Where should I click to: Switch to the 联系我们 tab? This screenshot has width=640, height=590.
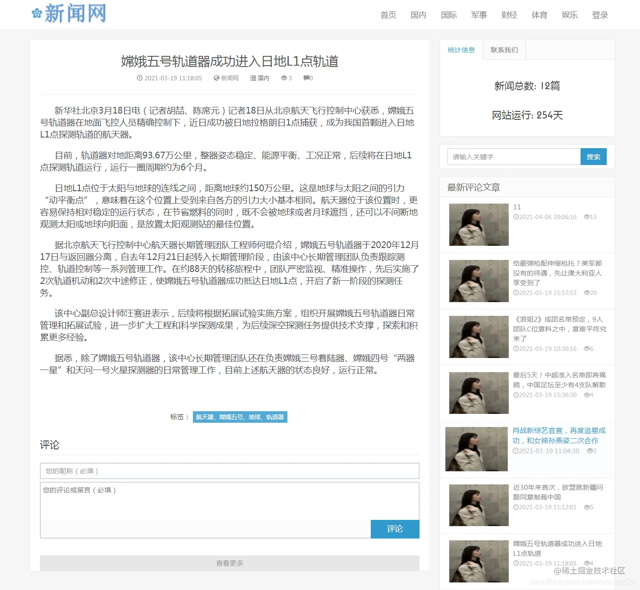(504, 50)
